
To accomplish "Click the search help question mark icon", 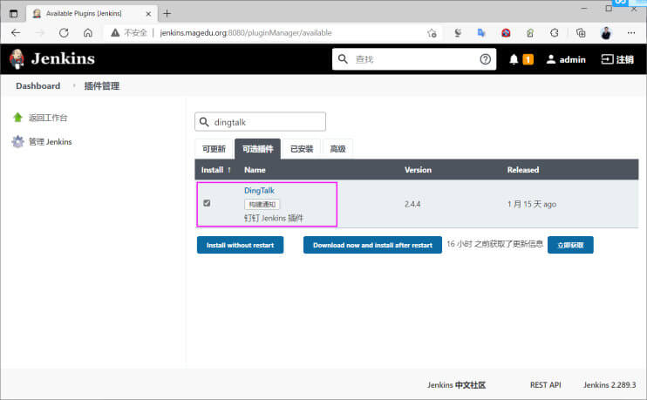I will (x=485, y=59).
